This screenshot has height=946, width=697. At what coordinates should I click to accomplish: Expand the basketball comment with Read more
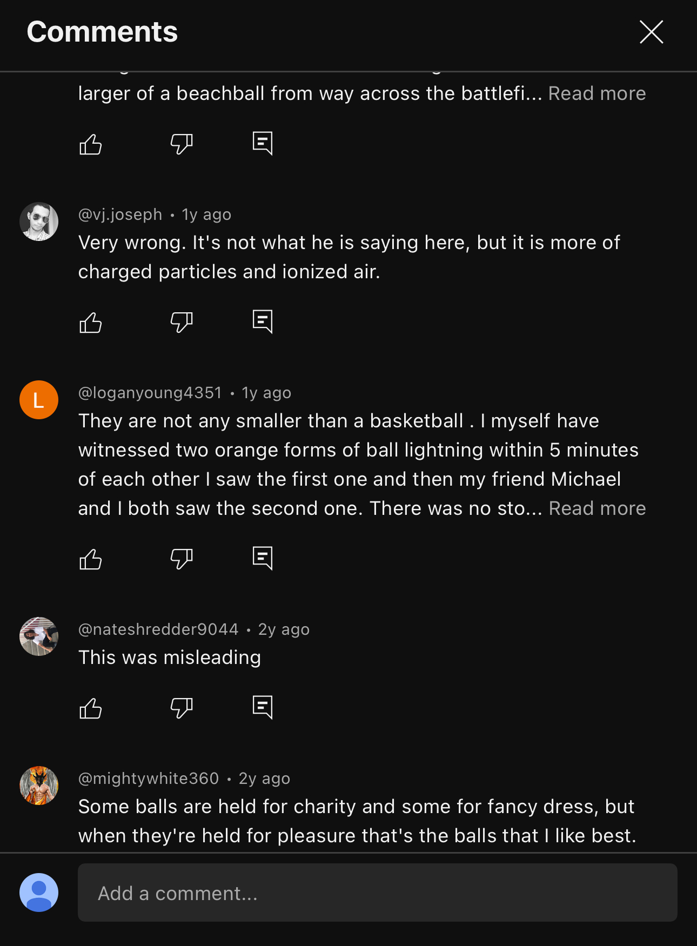pos(597,508)
